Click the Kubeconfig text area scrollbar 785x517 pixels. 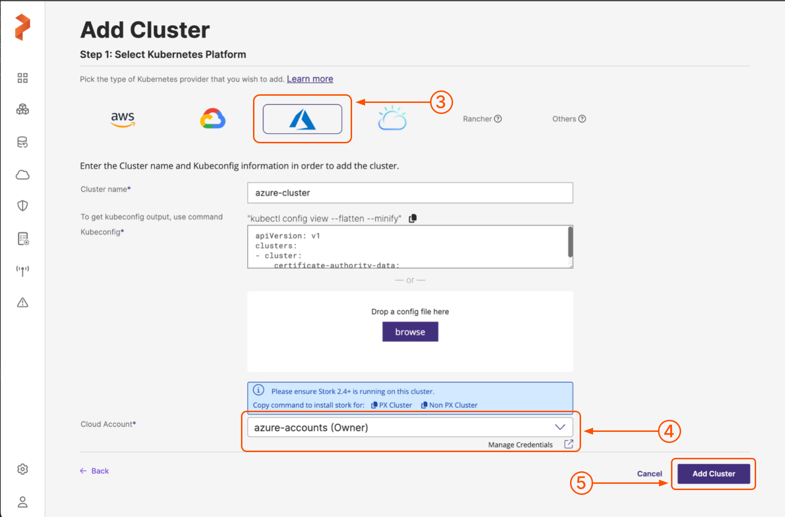pyautogui.click(x=570, y=242)
